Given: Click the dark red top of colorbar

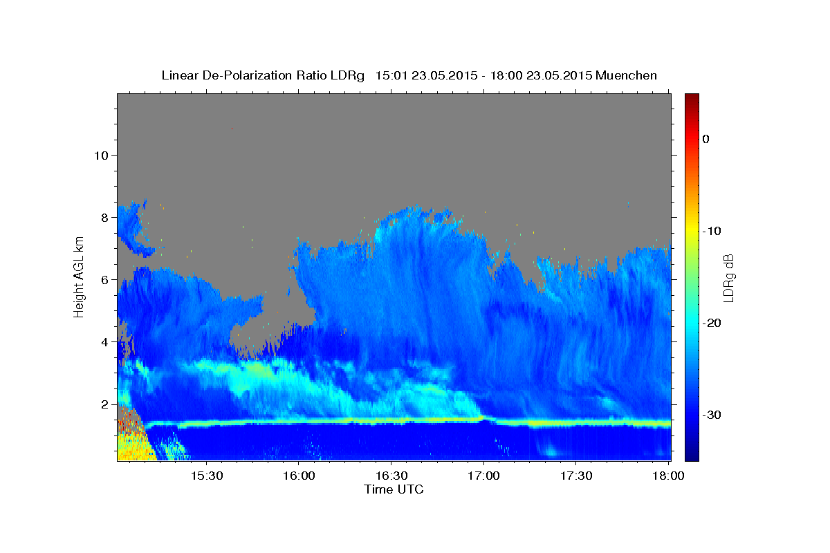Looking at the screenshot, I should [x=692, y=98].
